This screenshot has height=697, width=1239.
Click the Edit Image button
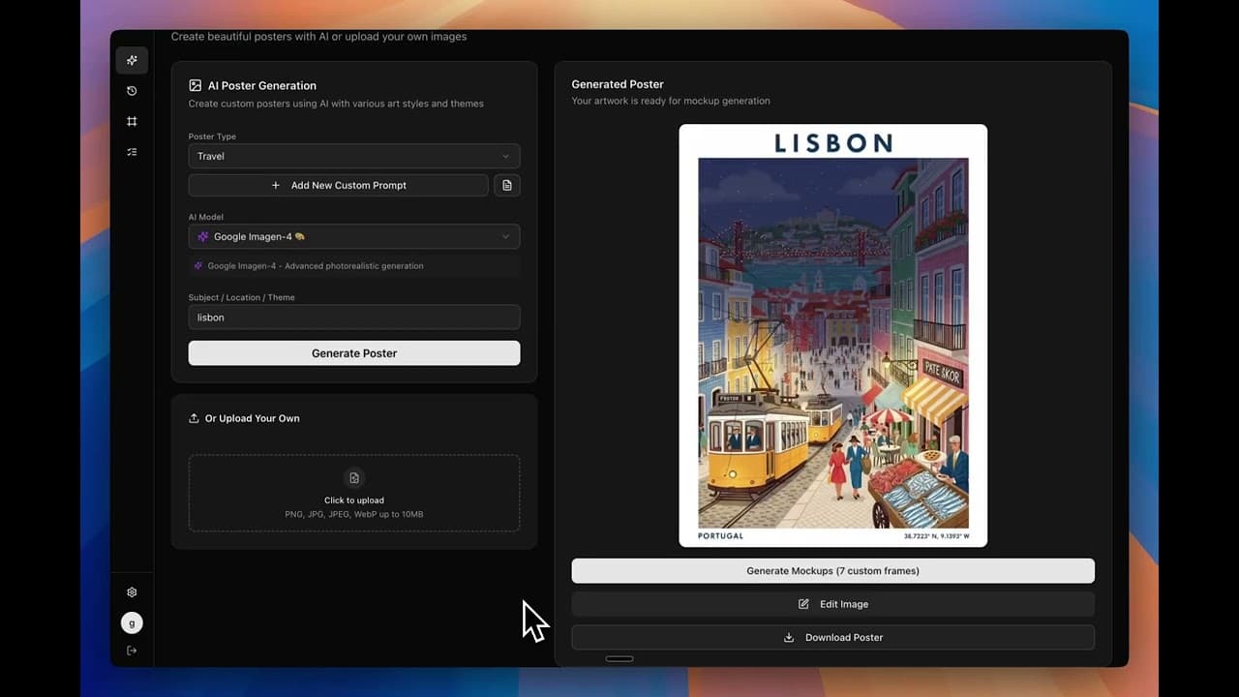832,604
